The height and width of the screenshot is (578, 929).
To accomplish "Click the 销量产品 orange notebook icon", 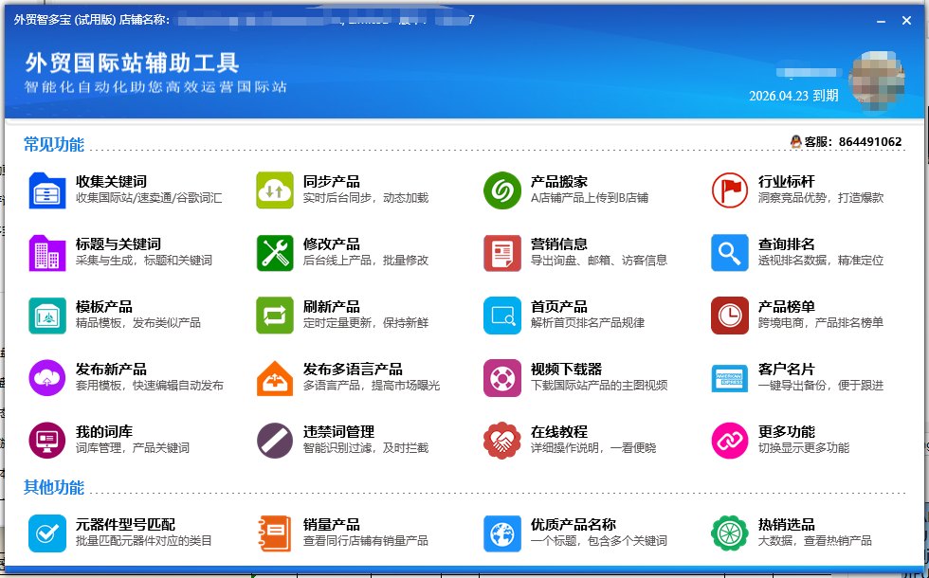I will (275, 533).
